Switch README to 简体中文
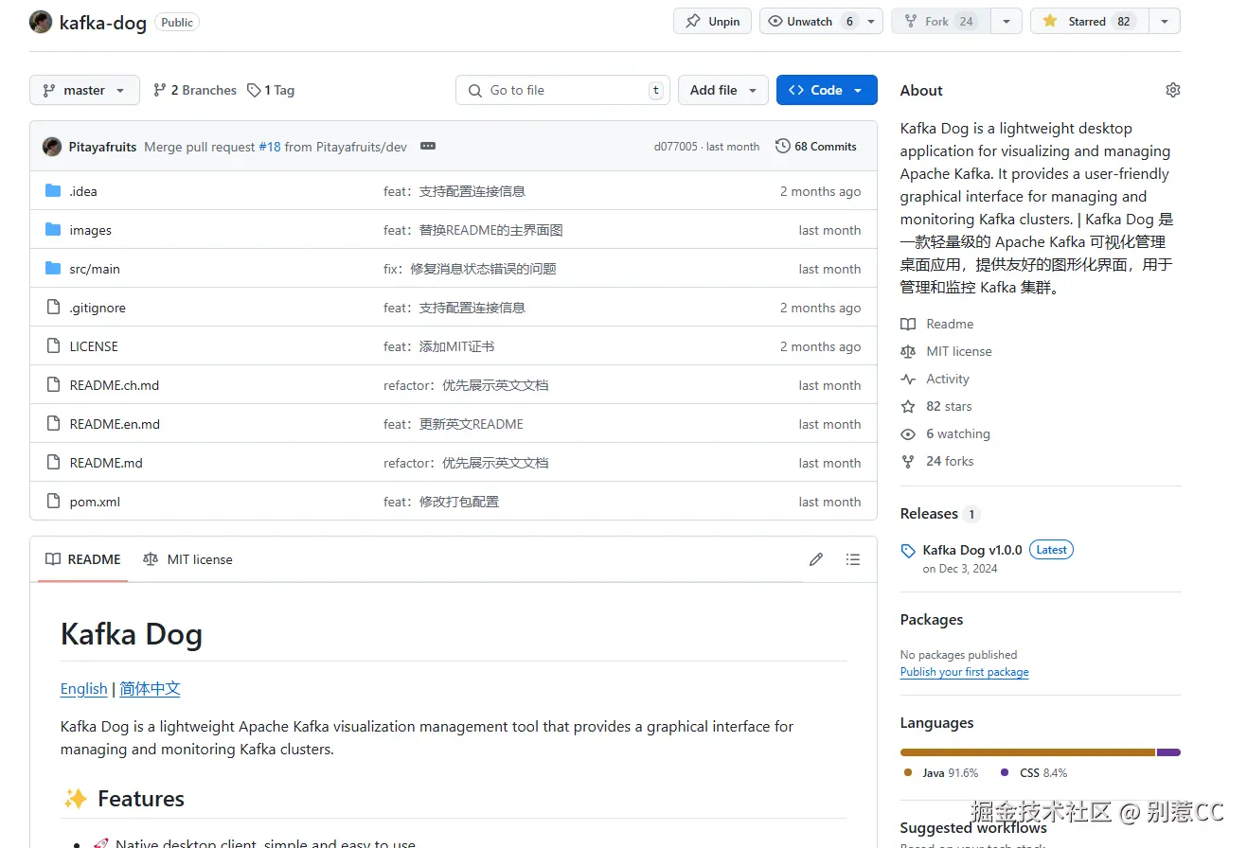 point(150,689)
